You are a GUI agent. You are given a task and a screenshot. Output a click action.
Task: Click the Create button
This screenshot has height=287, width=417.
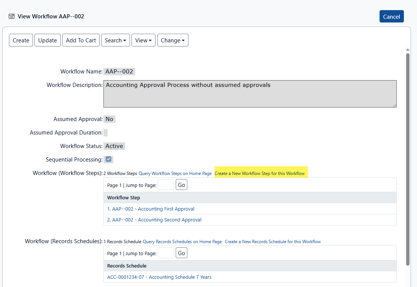click(21, 40)
